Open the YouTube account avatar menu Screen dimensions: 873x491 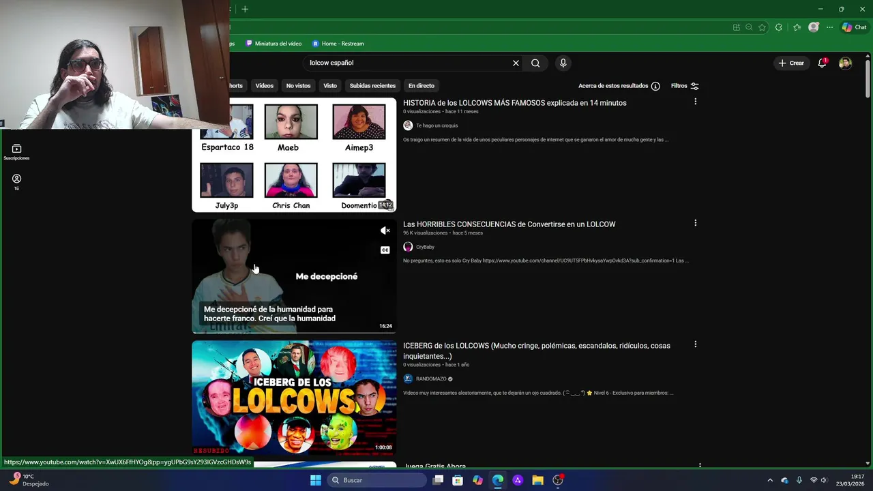point(845,63)
